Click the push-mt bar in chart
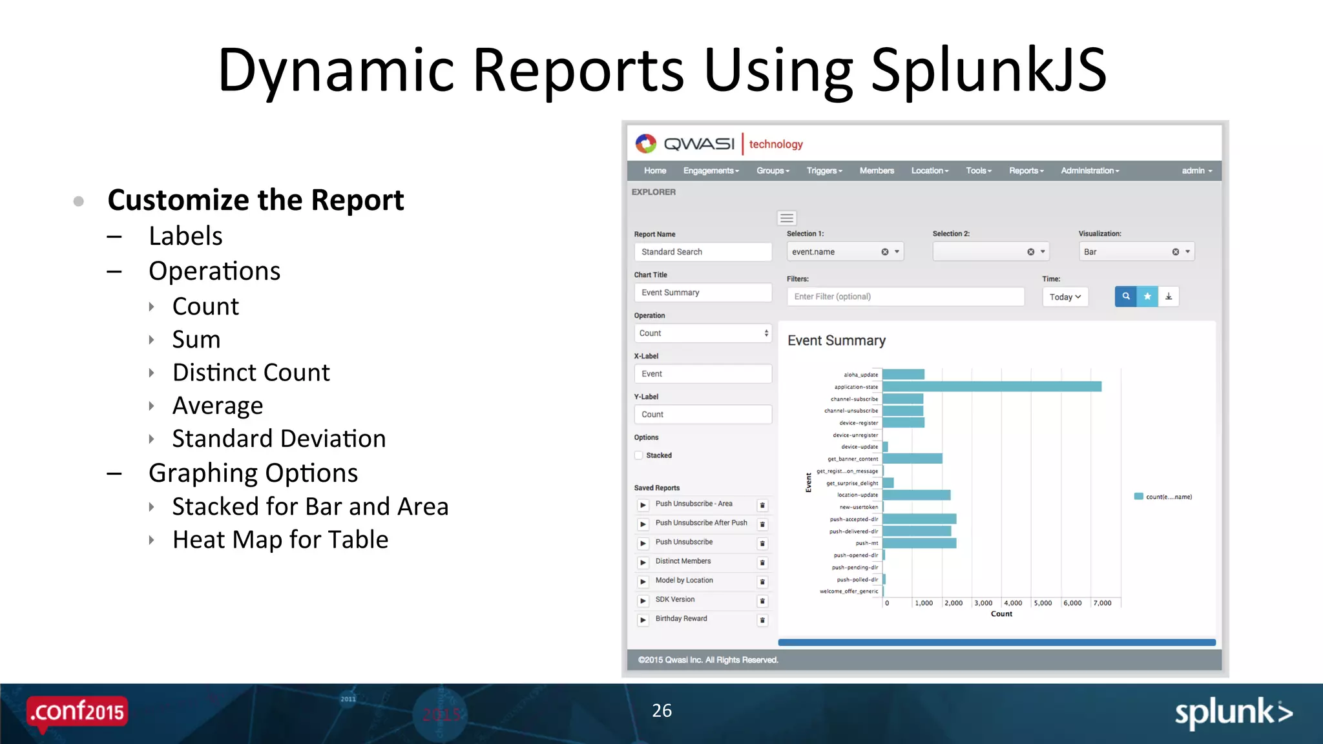The height and width of the screenshot is (744, 1323). [x=919, y=543]
